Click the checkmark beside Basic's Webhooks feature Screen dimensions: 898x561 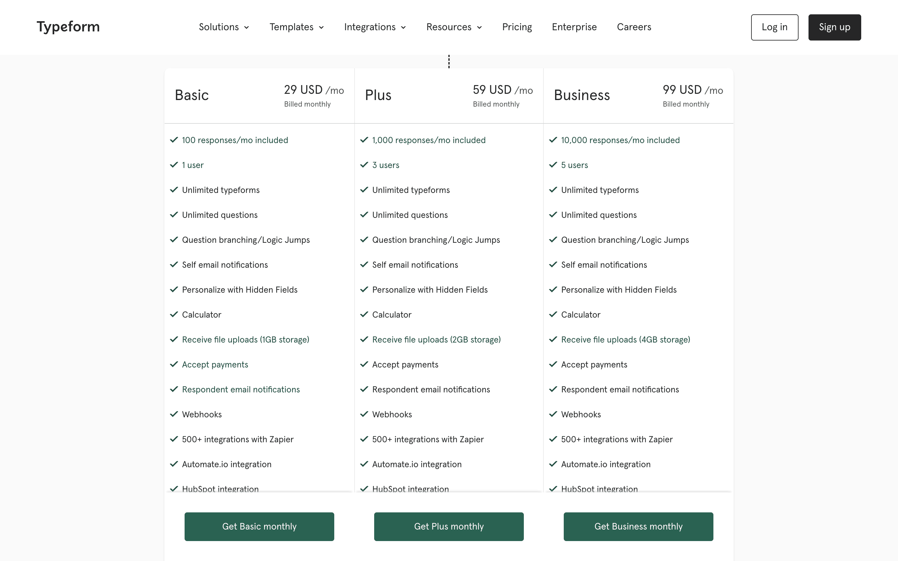tap(174, 415)
